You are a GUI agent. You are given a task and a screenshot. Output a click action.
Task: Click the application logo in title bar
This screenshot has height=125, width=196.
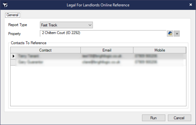point(5,5)
